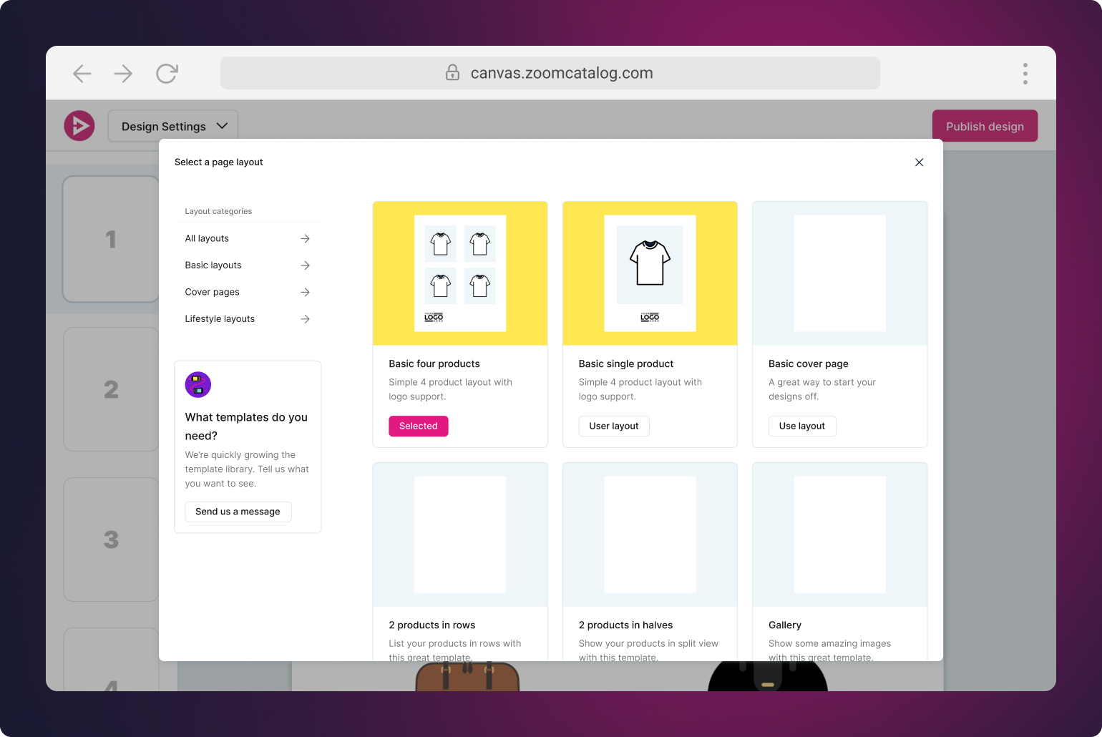This screenshot has width=1102, height=737.
Task: Click the purple chat avatar icon
Action: click(x=198, y=385)
